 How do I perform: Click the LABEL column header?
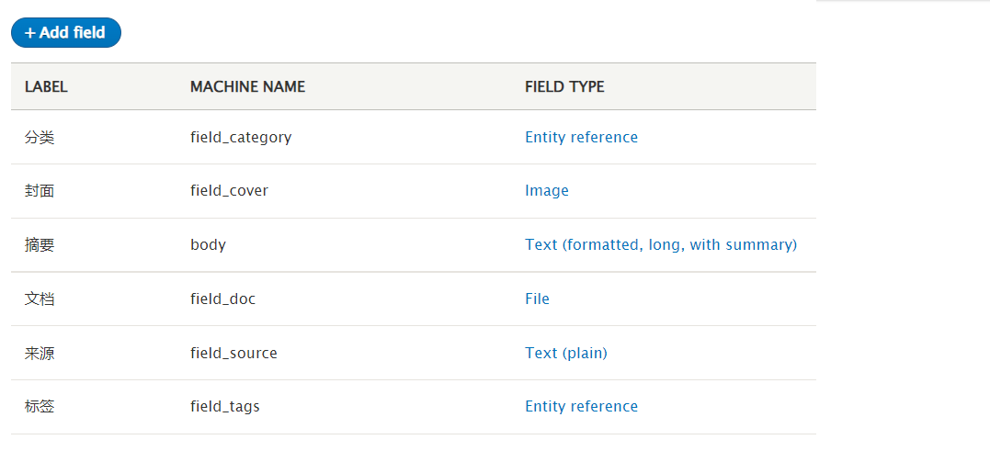tap(46, 87)
